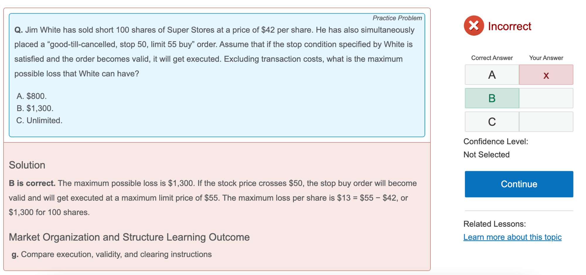Select the A cell under Correct Answer
This screenshot has width=586, height=275.
[492, 75]
